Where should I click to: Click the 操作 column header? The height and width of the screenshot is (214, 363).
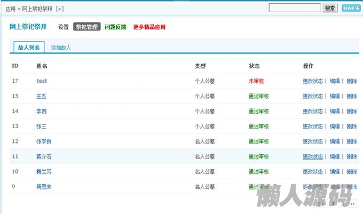click(308, 66)
